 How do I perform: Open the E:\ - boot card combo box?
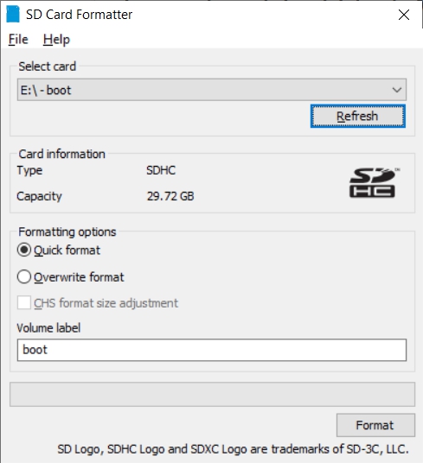(212, 90)
